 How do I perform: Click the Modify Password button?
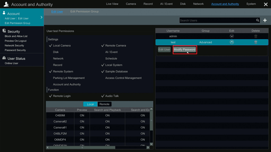pyautogui.click(x=184, y=50)
